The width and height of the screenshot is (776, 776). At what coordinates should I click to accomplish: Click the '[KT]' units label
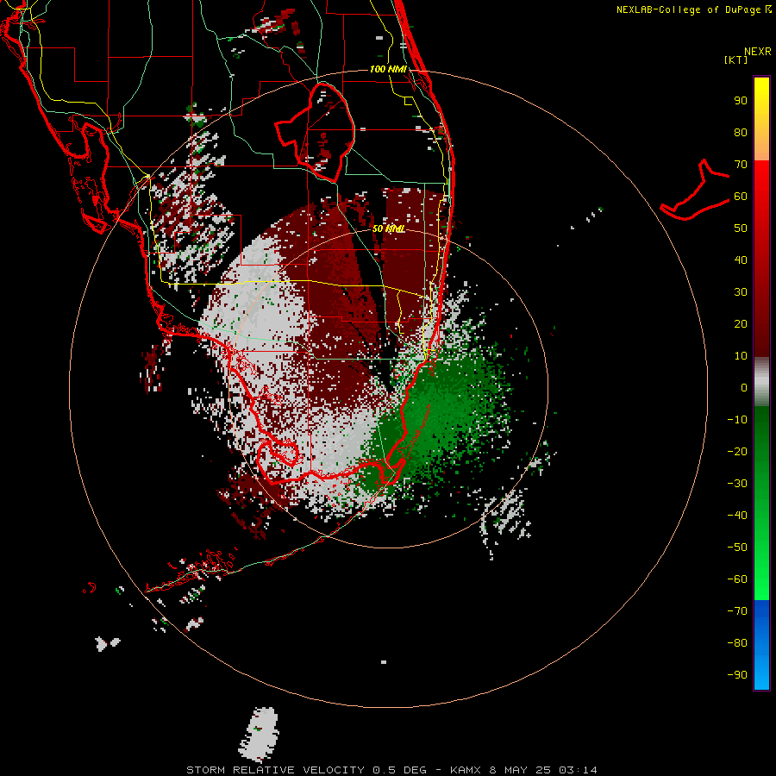(x=736, y=59)
